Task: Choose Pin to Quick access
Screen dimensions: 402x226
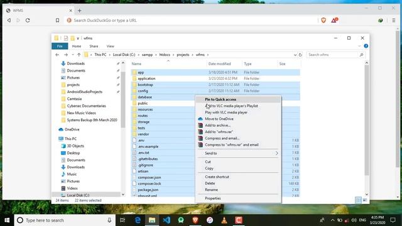Action: [238, 99]
